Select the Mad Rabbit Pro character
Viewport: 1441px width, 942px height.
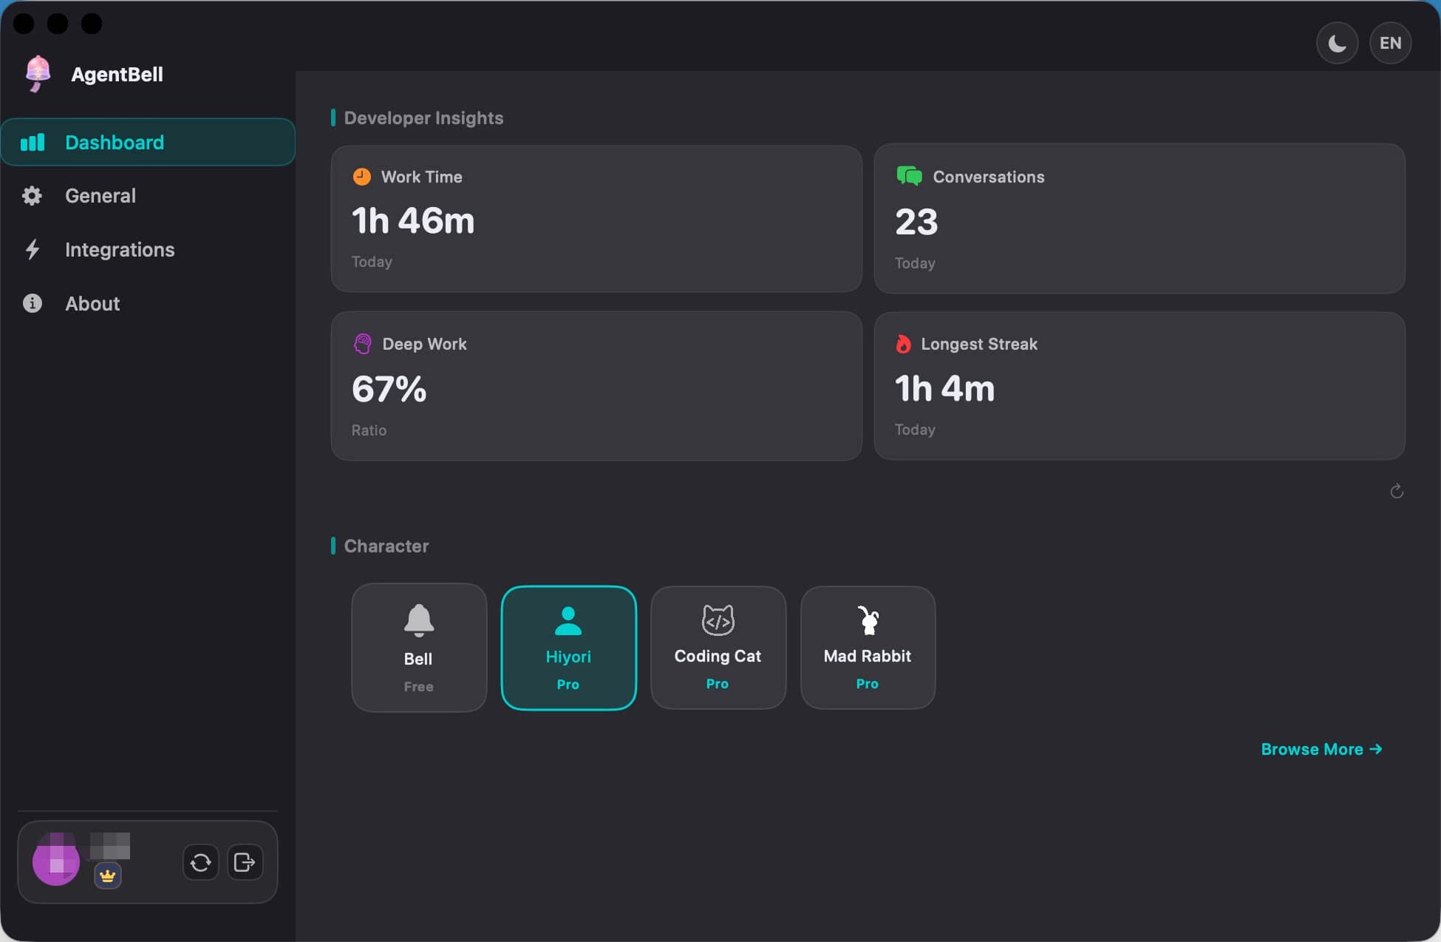pos(867,647)
